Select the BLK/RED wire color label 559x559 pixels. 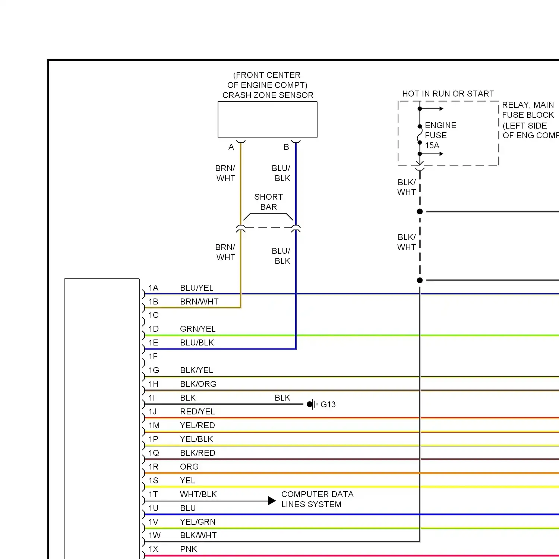(198, 453)
